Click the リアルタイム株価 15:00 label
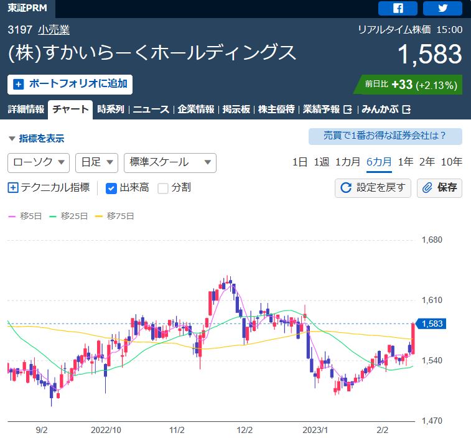The image size is (471, 438). click(x=410, y=30)
